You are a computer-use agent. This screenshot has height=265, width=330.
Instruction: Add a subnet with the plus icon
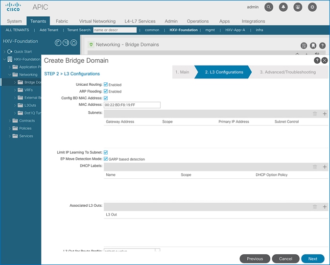click(325, 114)
